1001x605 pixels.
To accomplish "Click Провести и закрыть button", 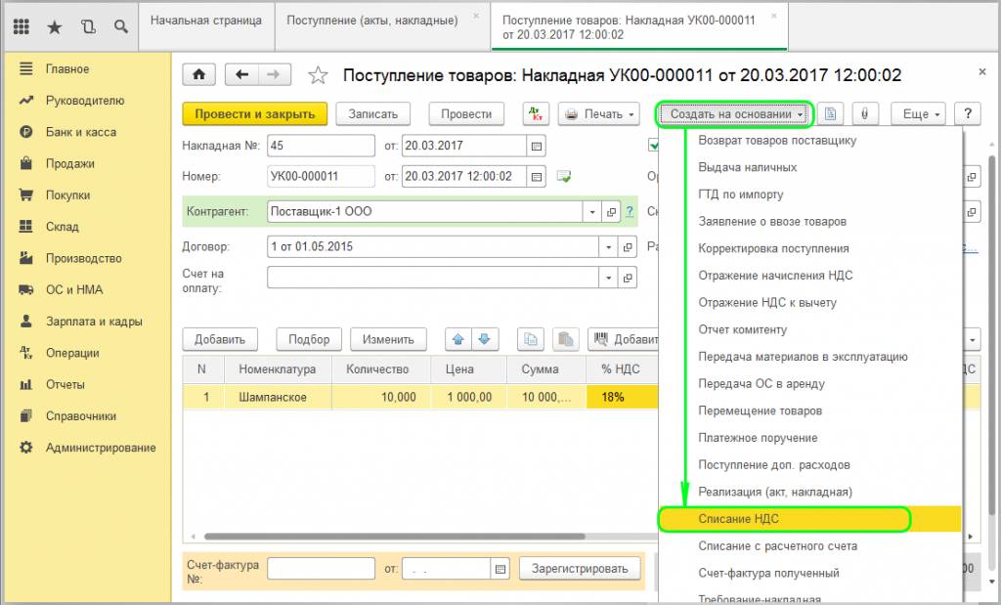I will (255, 114).
